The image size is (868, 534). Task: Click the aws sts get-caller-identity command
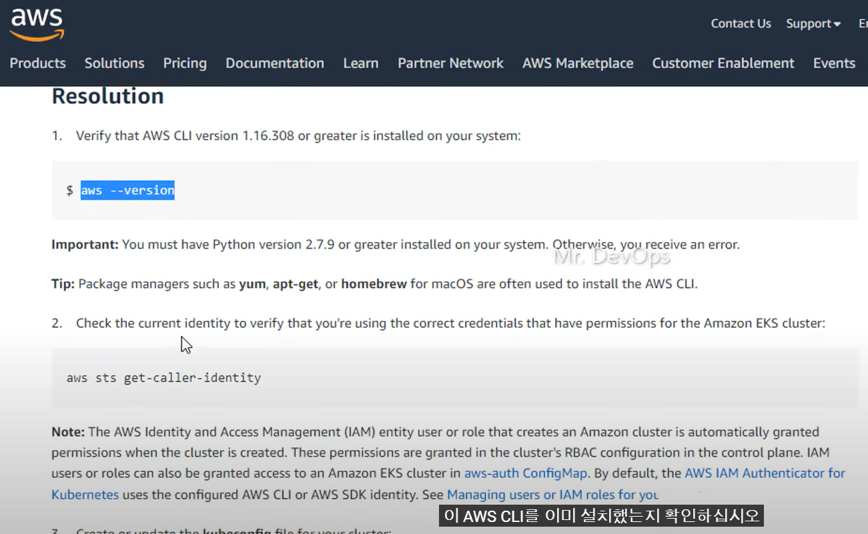pyautogui.click(x=163, y=378)
